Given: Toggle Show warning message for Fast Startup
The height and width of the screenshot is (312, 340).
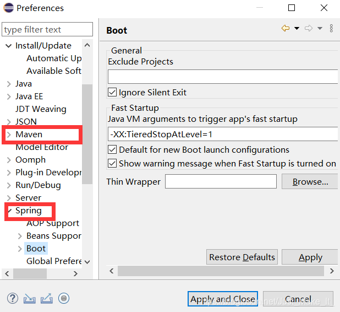Looking at the screenshot, I should (112, 163).
